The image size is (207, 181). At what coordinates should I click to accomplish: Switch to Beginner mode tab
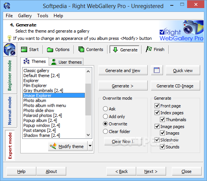(x=10, y=75)
